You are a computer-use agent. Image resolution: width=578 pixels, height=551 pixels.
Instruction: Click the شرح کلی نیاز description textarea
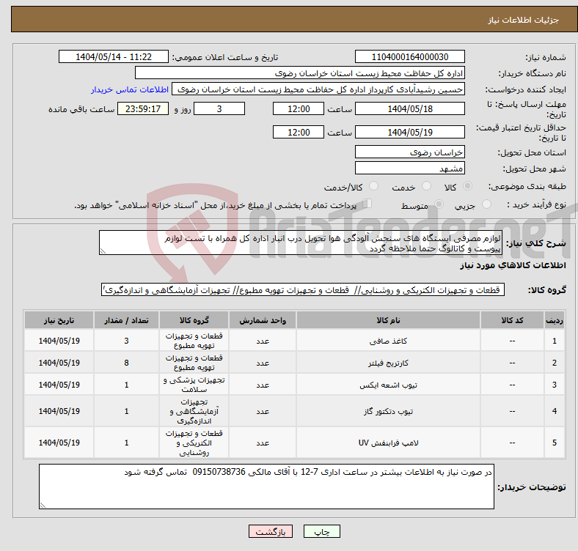click(301, 243)
